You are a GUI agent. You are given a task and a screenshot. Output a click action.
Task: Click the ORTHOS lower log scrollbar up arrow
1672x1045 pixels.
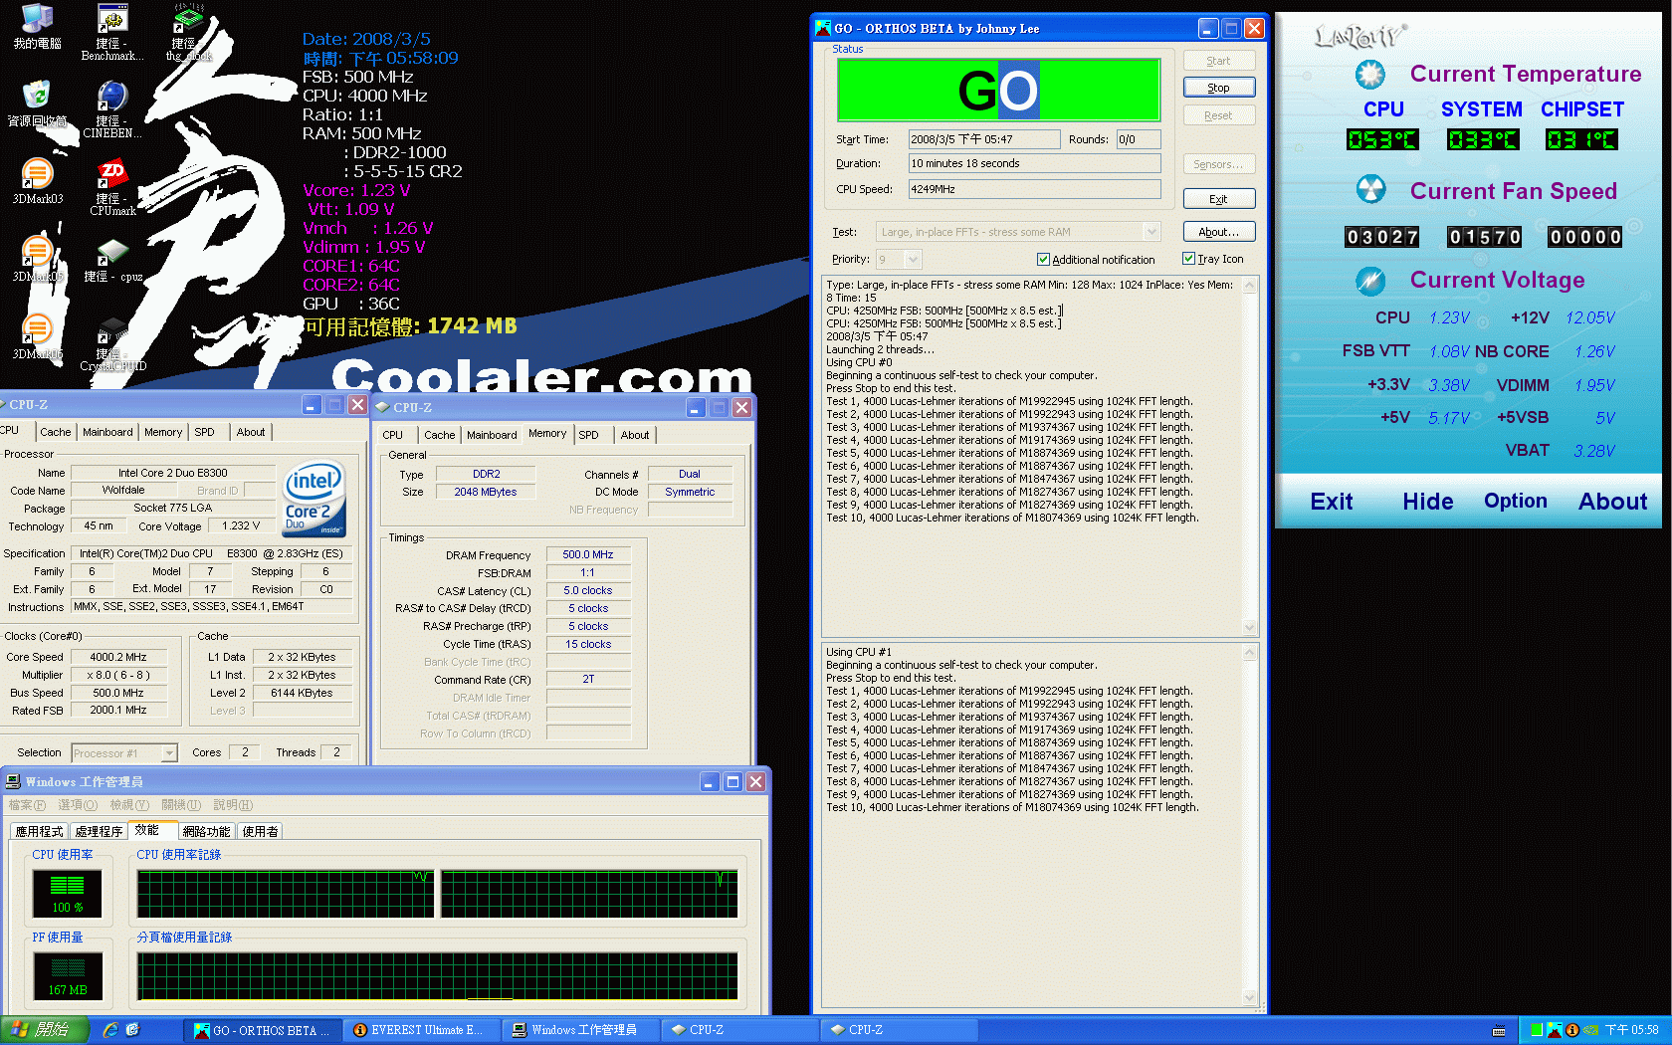tap(1250, 653)
